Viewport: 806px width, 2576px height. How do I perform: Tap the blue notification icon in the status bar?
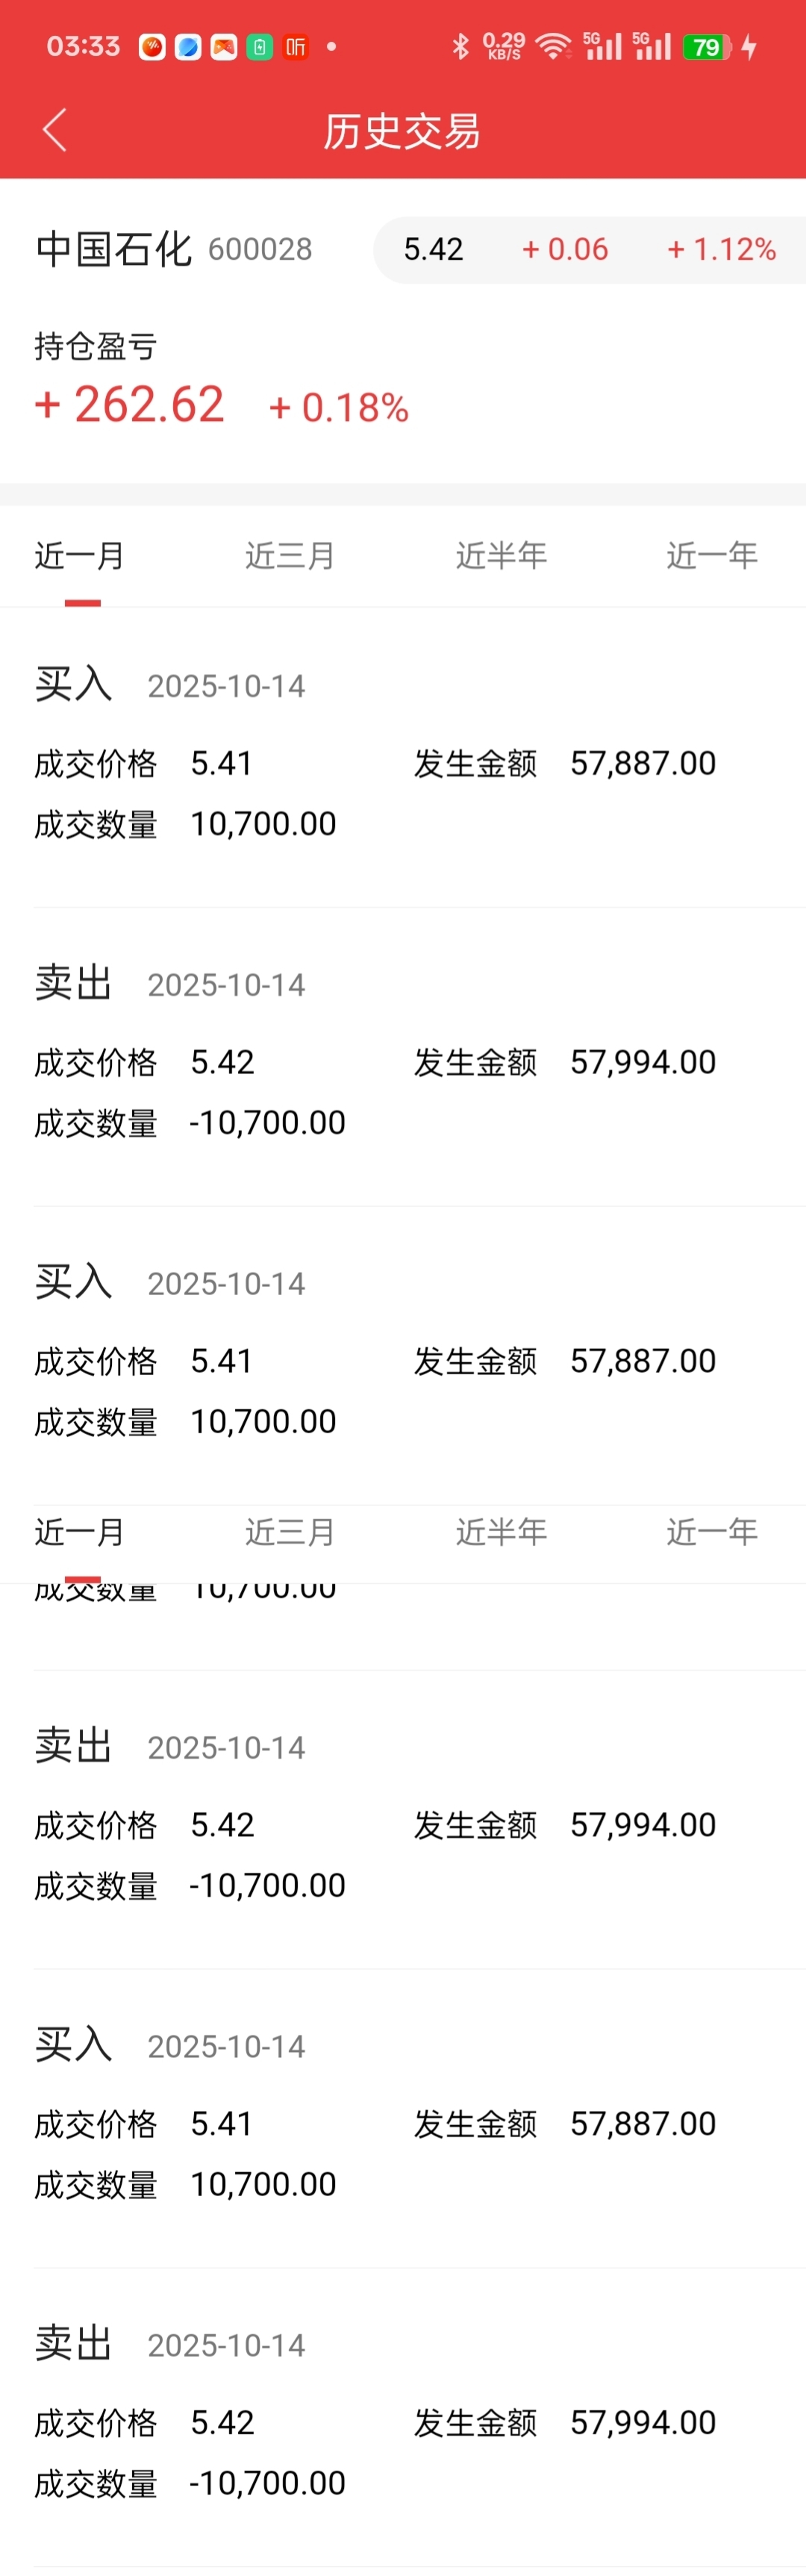[188, 47]
